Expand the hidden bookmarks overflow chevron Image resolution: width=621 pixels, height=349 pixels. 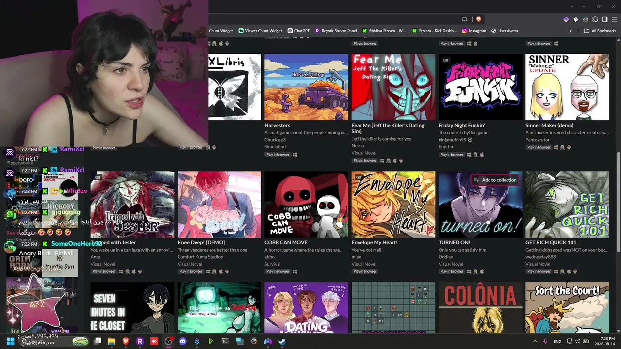[571, 31]
